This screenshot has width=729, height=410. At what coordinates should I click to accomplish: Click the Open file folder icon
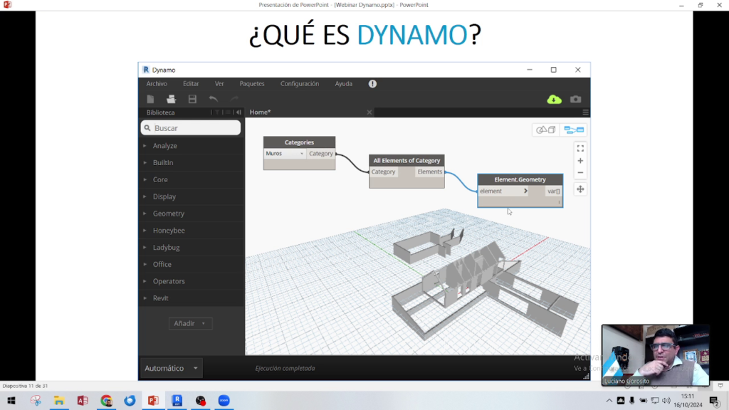[170, 99]
